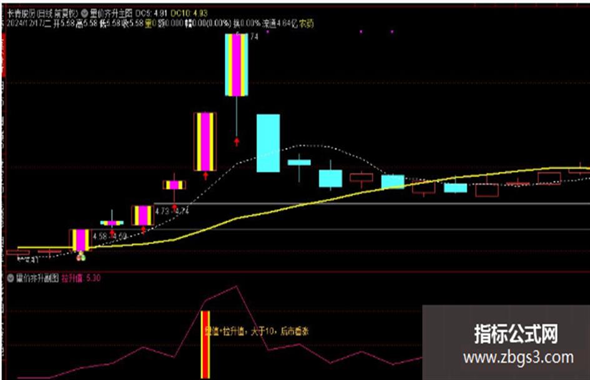Click the 量价齐升副图 indicator name
Viewport: 590px width, 380px height.
click(x=37, y=278)
